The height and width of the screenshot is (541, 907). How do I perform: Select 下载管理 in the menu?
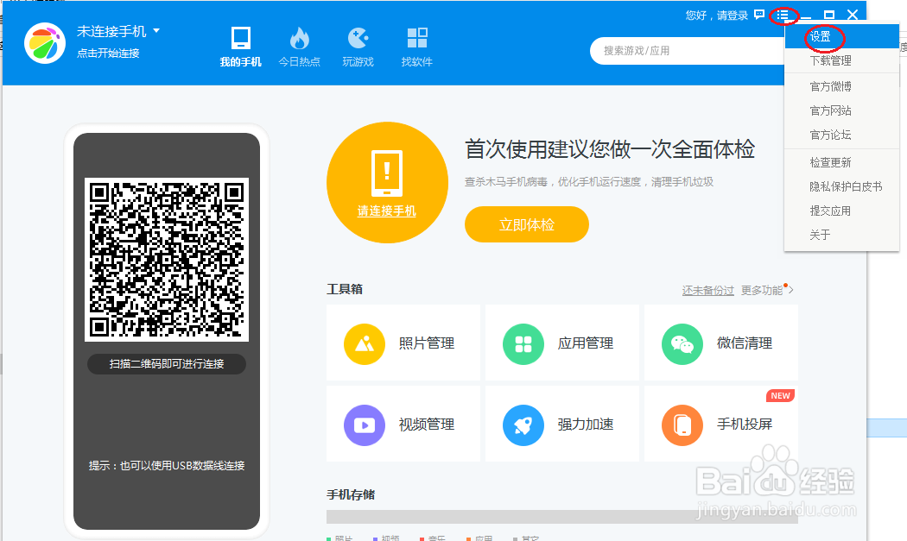pyautogui.click(x=841, y=60)
